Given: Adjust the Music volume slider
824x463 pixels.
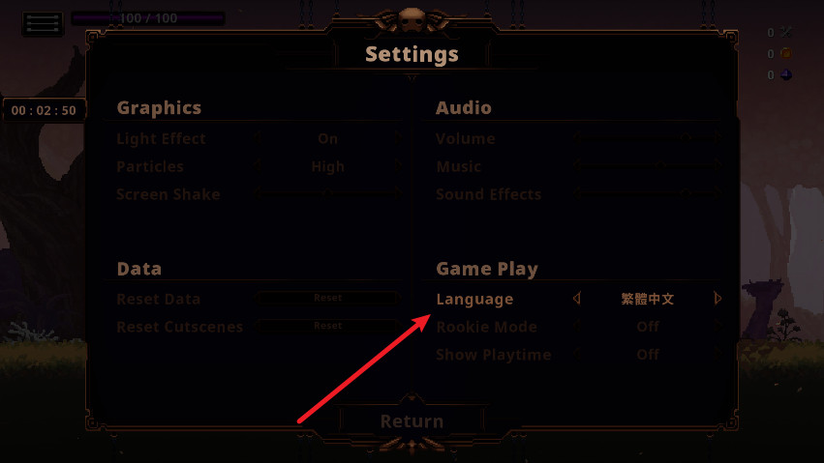Looking at the screenshot, I should click(x=648, y=166).
